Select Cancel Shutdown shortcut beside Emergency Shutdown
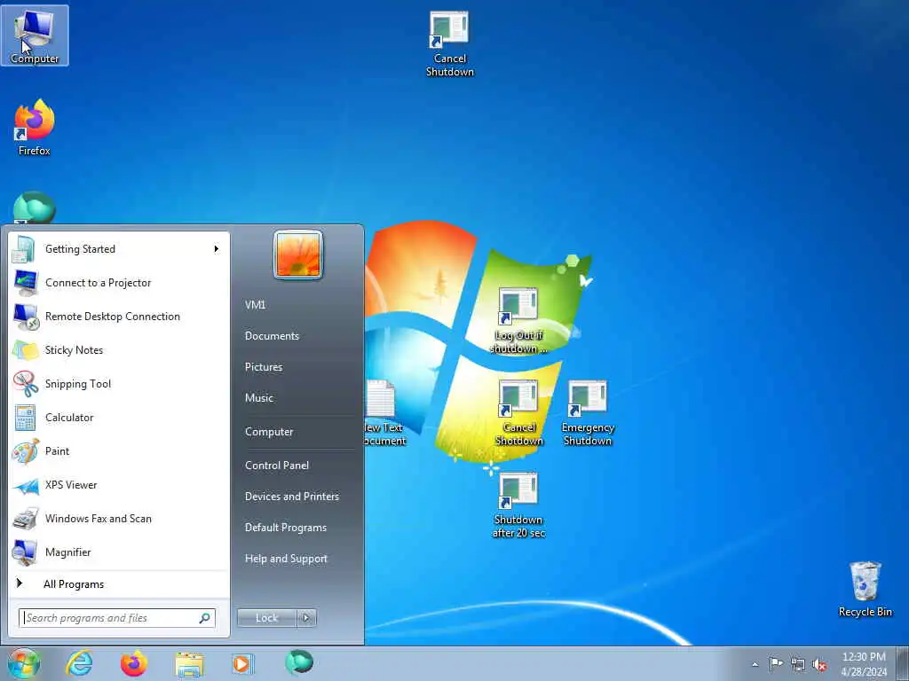This screenshot has width=909, height=681. (x=518, y=413)
